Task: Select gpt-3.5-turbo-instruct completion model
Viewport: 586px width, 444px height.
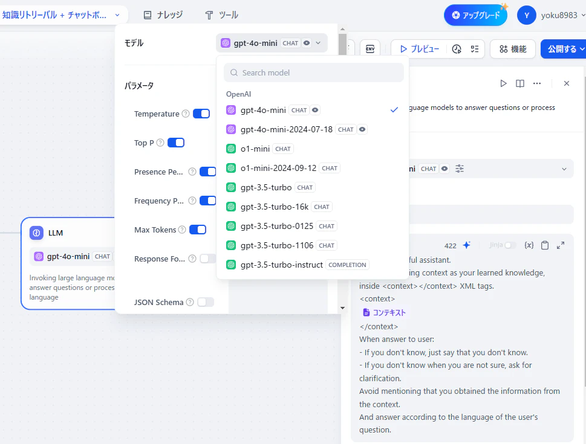Action: coord(313,265)
